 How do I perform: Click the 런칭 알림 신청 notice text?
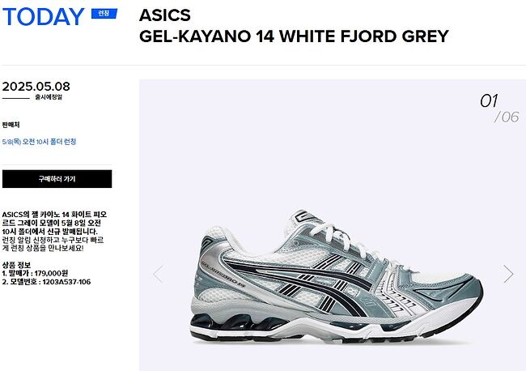click(x=53, y=244)
